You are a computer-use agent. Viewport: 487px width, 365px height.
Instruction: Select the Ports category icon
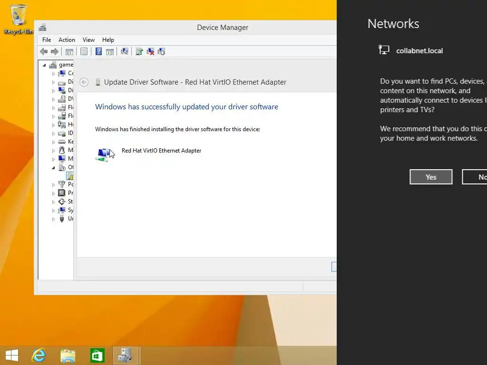coord(62,184)
